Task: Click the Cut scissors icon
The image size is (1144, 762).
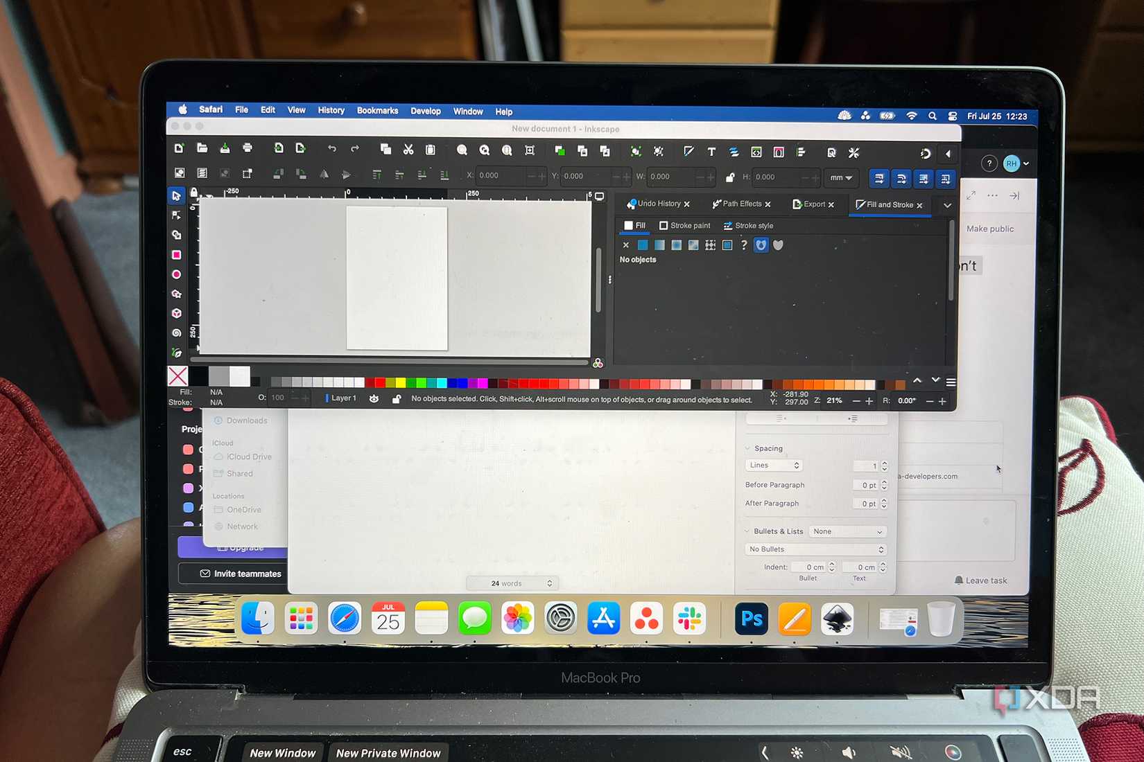Action: point(408,149)
